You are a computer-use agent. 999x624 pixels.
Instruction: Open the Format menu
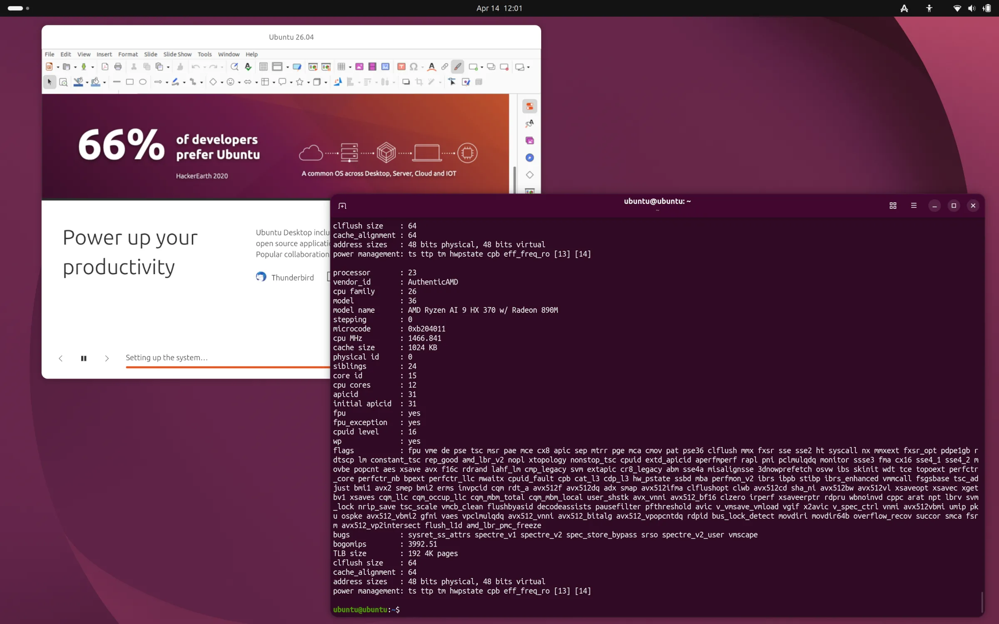click(128, 54)
